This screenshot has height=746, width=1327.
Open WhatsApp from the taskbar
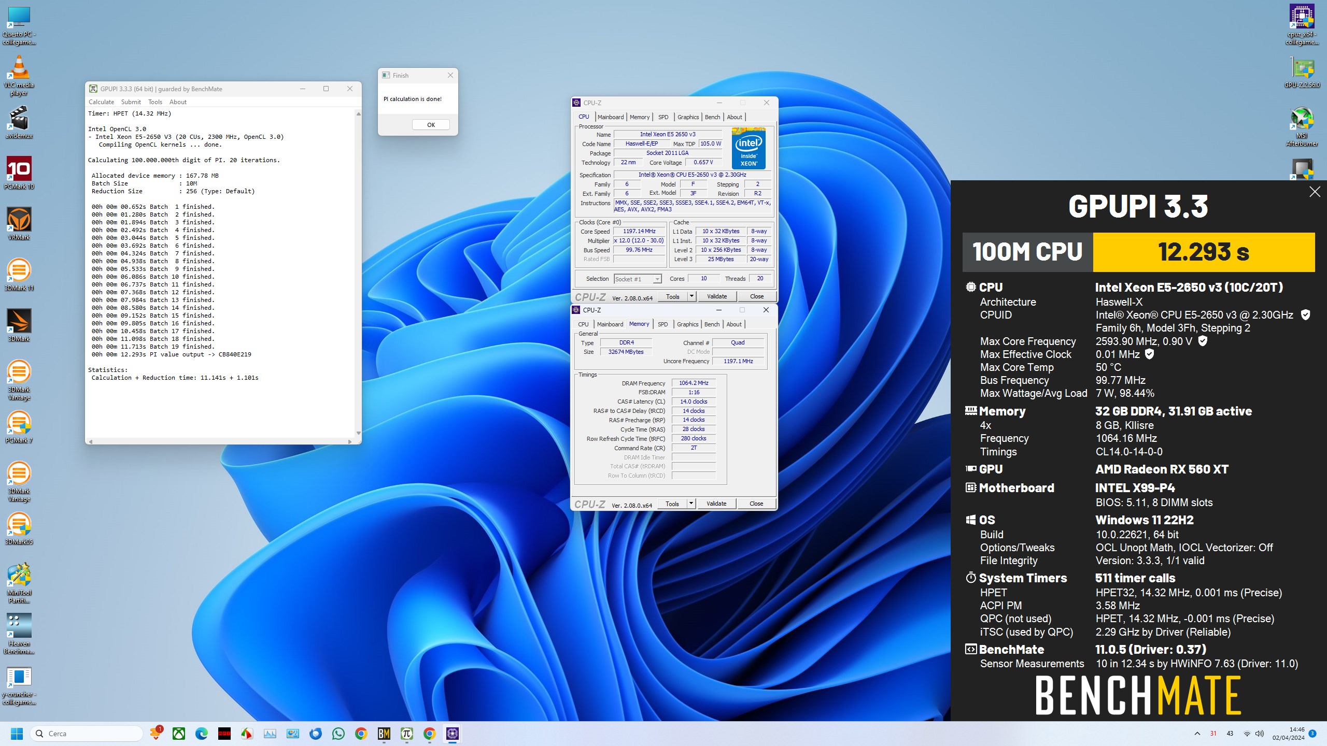coord(338,734)
